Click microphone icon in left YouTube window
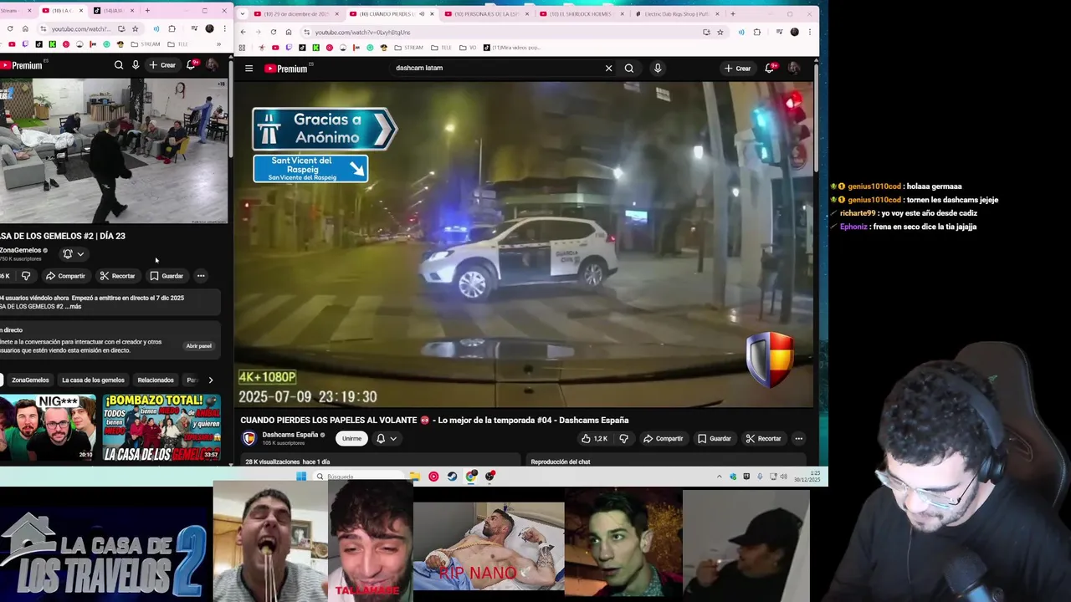This screenshot has width=1071, height=602. [x=136, y=65]
